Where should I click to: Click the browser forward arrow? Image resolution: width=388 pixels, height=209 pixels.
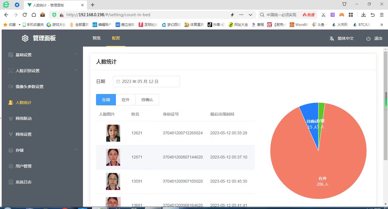tap(16, 15)
